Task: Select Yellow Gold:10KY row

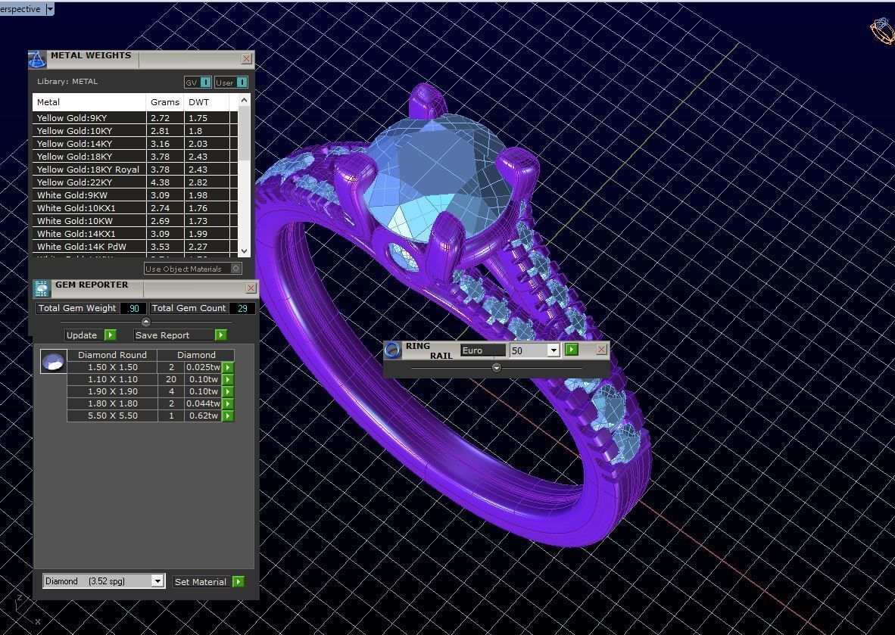Action: point(135,131)
